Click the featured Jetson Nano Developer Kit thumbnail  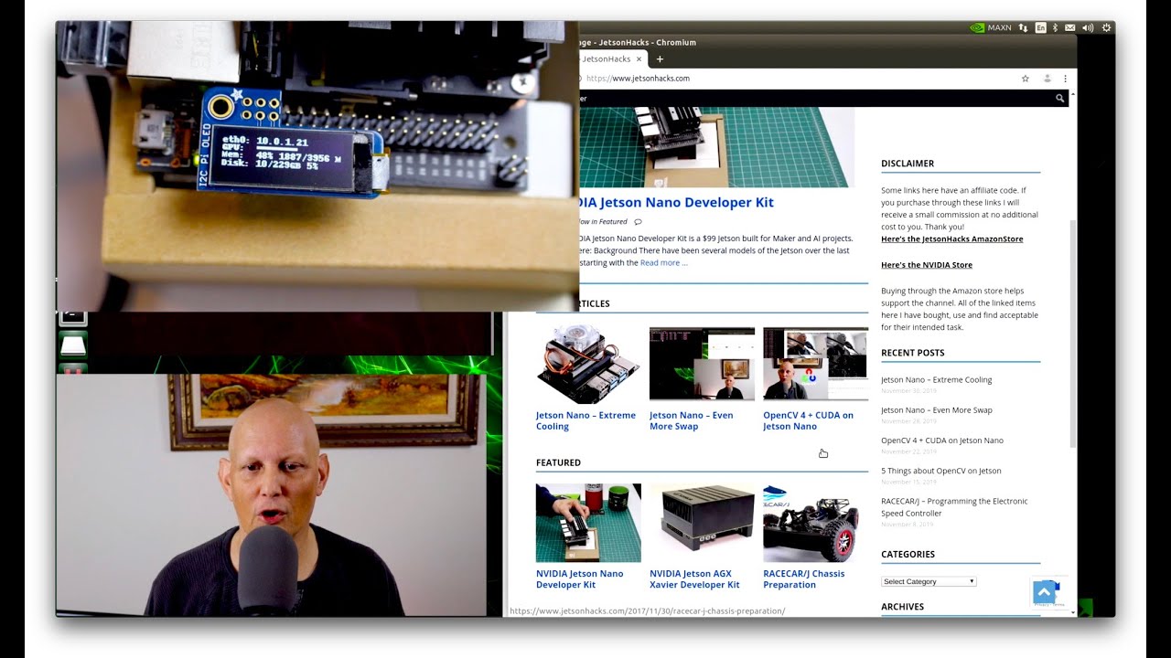click(588, 523)
